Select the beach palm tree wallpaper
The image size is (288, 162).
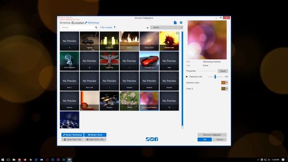[129, 41]
